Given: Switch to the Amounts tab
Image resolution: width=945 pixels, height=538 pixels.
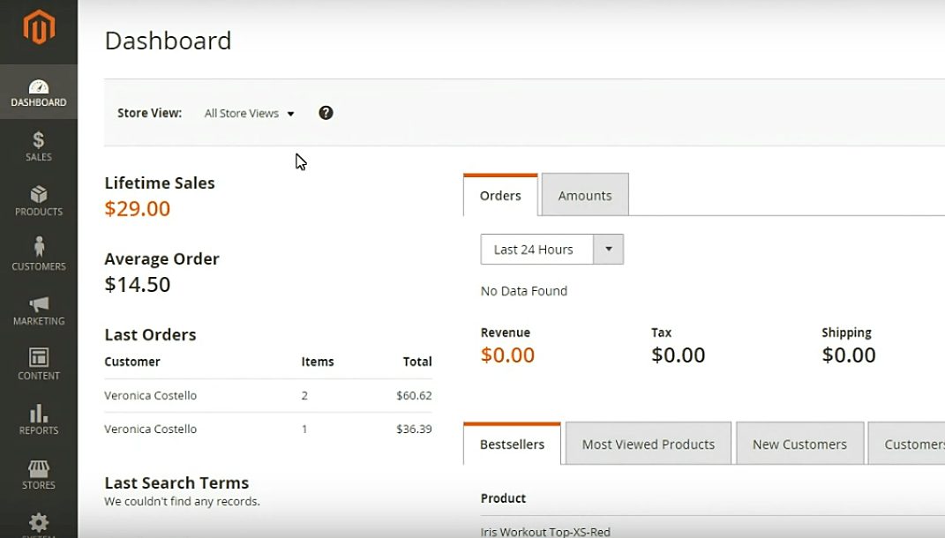Looking at the screenshot, I should pos(585,195).
